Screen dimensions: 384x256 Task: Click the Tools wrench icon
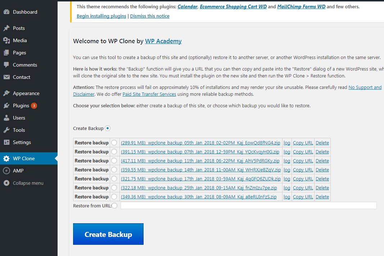[6, 130]
